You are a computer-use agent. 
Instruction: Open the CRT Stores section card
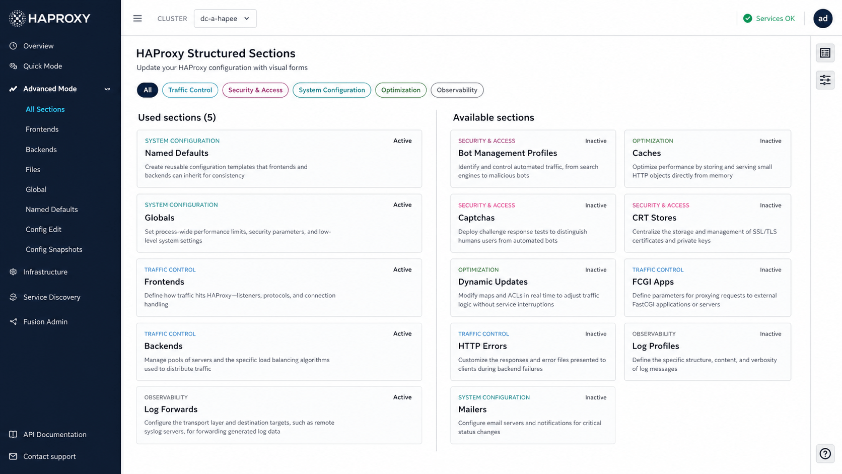(708, 223)
